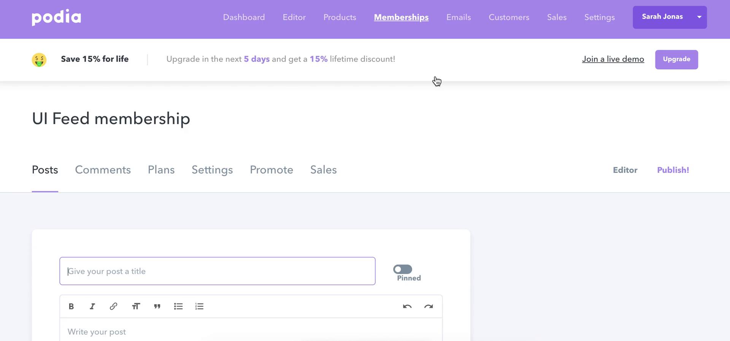This screenshot has height=341, width=730.
Task: Switch to the Posts tab
Action: click(x=45, y=170)
